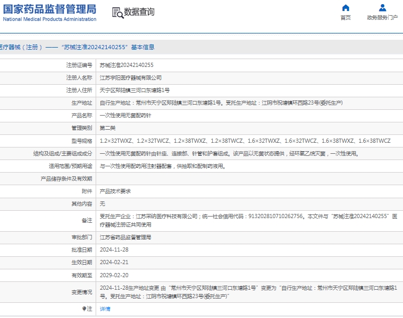Select product name 一次性使用无菌配药针

point(125,116)
